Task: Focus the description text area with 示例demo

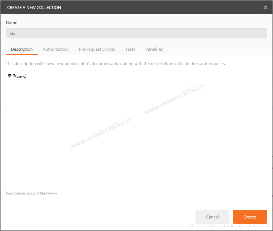Action: (136, 129)
